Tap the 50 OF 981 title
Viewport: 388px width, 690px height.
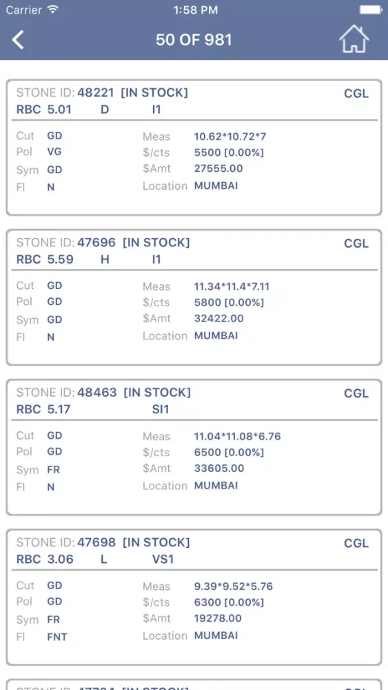click(194, 40)
